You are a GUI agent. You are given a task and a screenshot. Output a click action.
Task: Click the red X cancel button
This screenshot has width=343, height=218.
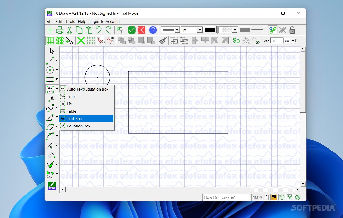(x=141, y=30)
